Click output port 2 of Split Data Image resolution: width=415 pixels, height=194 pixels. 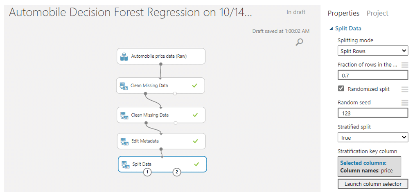tap(176, 172)
